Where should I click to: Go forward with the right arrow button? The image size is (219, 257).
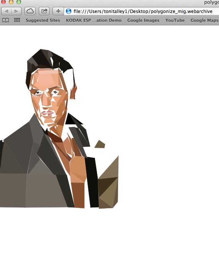click(x=16, y=11)
